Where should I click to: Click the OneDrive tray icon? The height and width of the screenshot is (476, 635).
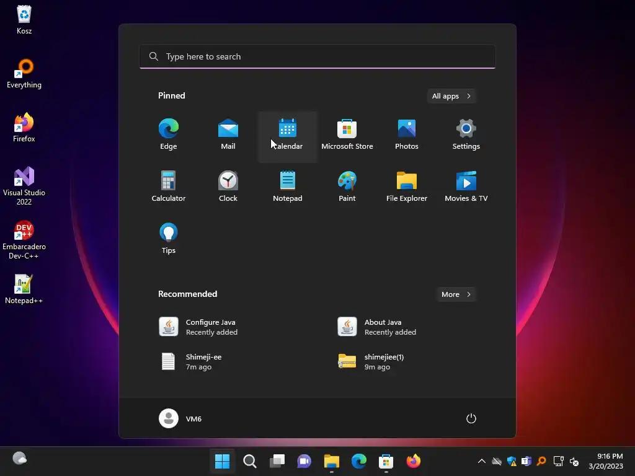[497, 461]
